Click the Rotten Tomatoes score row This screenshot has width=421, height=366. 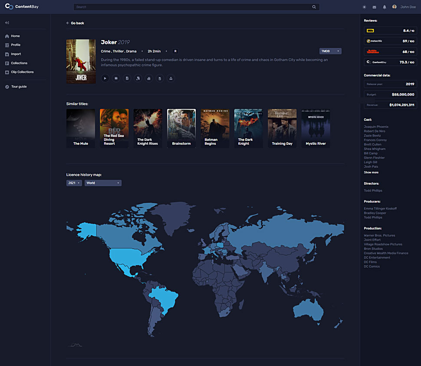(390, 52)
